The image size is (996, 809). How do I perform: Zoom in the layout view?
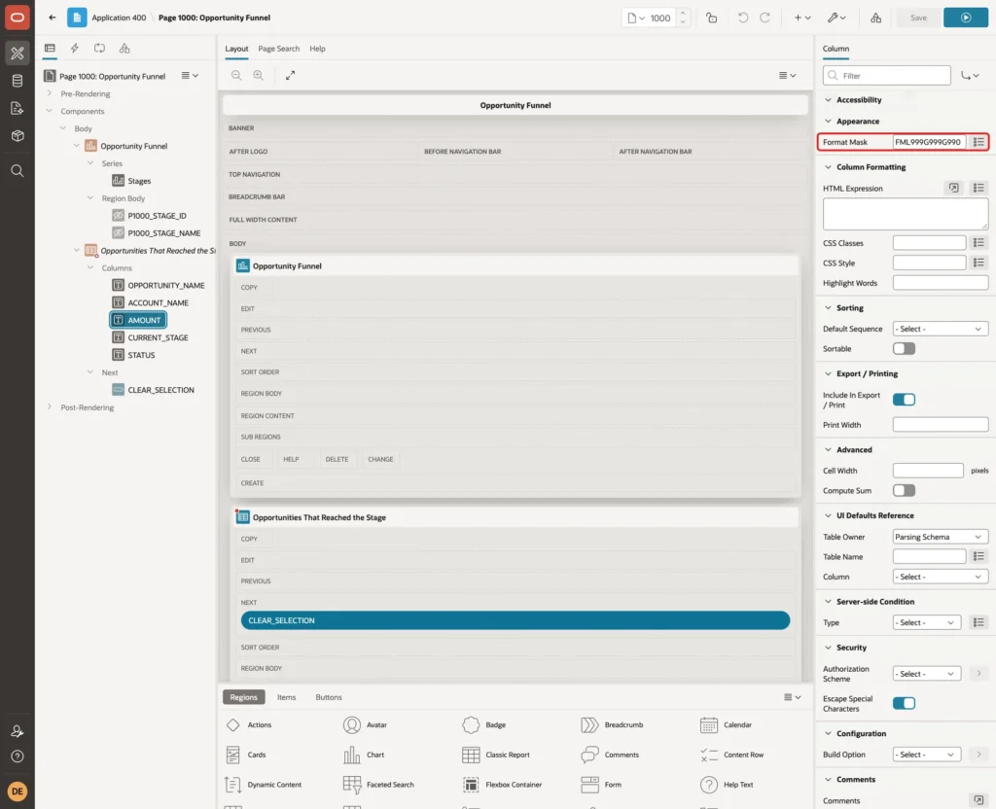[x=259, y=76]
